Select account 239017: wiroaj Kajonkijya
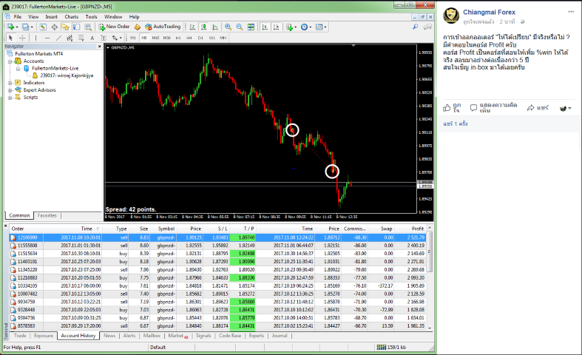Viewport: 582px width, 355px height. [x=67, y=75]
